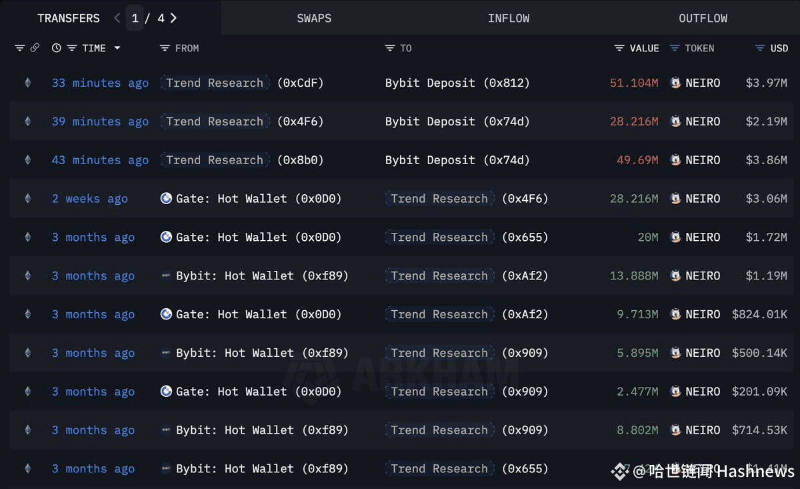Switch to the INFLOW tab

(x=509, y=18)
